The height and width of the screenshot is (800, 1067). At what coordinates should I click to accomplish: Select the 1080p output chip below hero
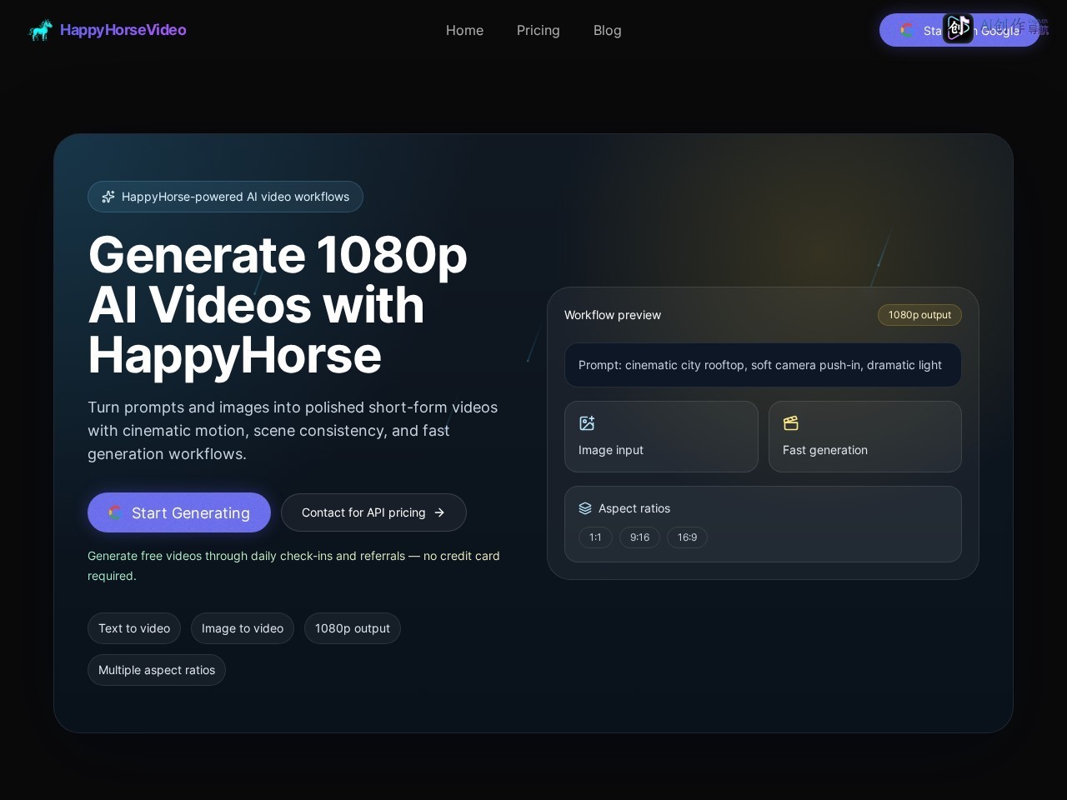point(353,628)
